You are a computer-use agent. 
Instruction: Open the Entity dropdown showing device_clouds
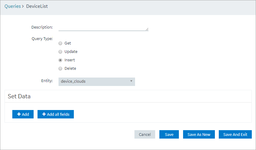[x=97, y=82]
